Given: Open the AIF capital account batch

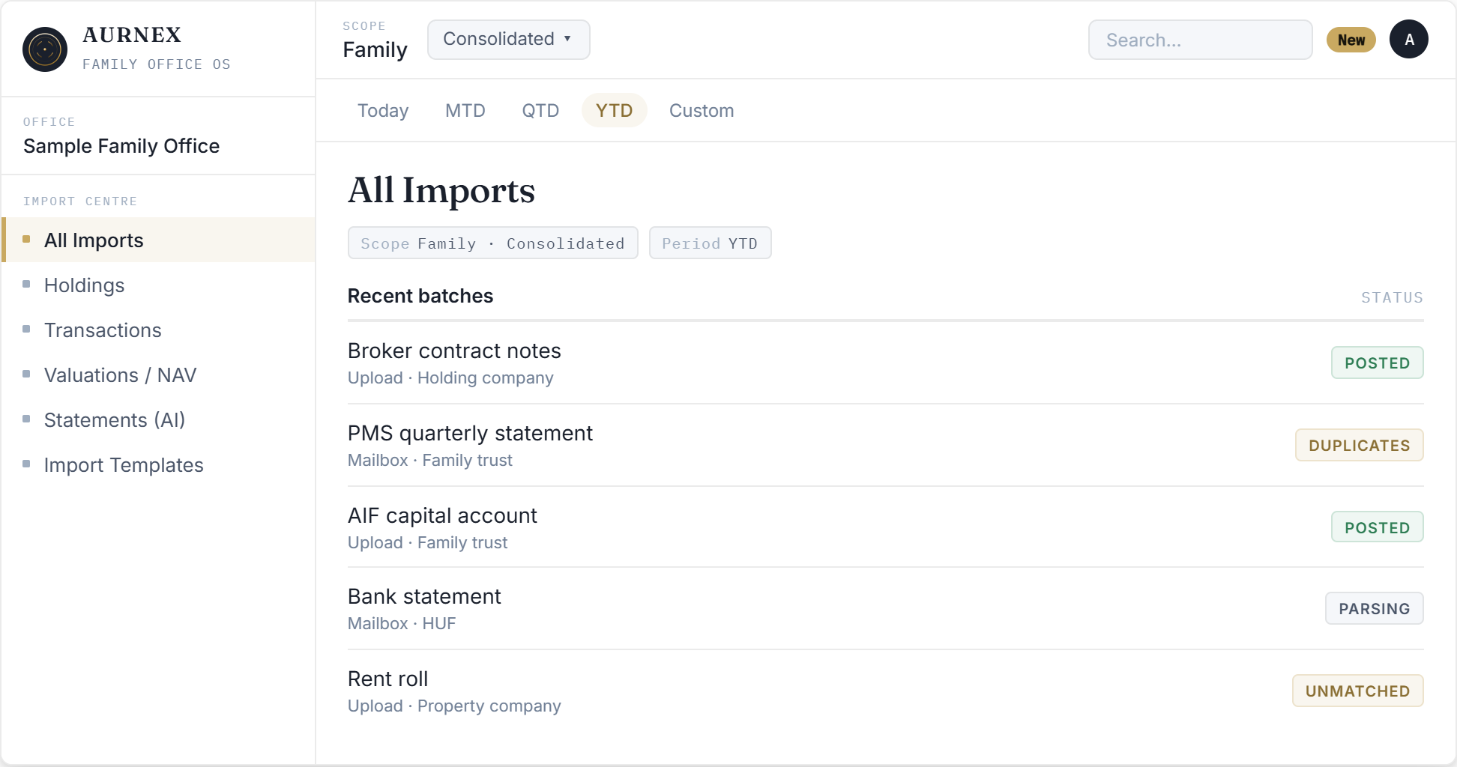Looking at the screenshot, I should [886, 528].
